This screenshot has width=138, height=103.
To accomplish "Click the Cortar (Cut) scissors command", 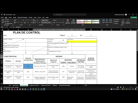I will coord(7,20).
